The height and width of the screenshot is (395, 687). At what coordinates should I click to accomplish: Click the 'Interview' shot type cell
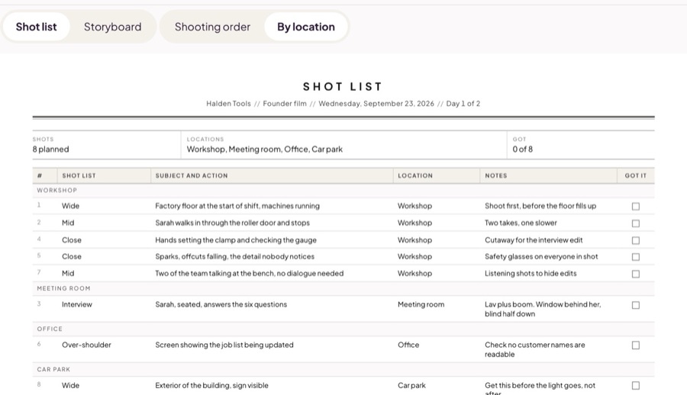76,304
